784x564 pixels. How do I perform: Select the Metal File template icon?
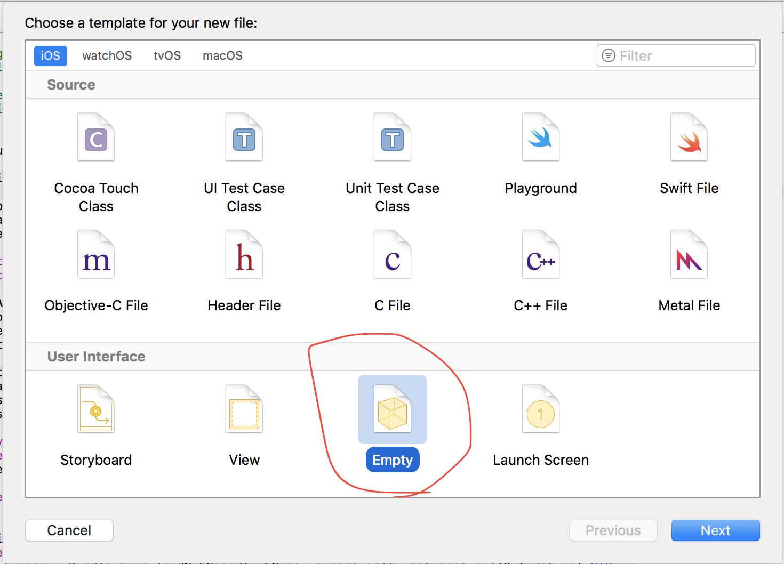[689, 255]
